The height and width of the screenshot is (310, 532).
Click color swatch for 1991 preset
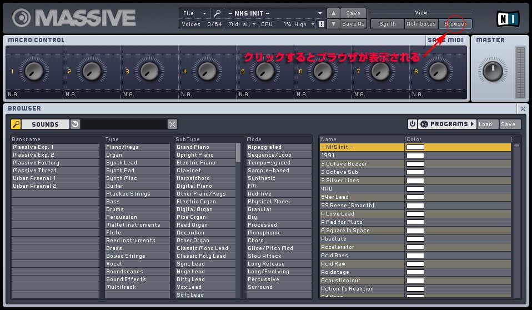(x=415, y=156)
